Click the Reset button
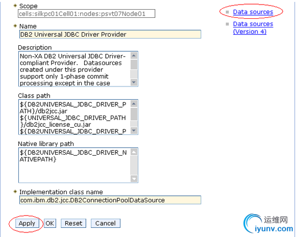The width and height of the screenshot is (296, 237). tap(73, 223)
